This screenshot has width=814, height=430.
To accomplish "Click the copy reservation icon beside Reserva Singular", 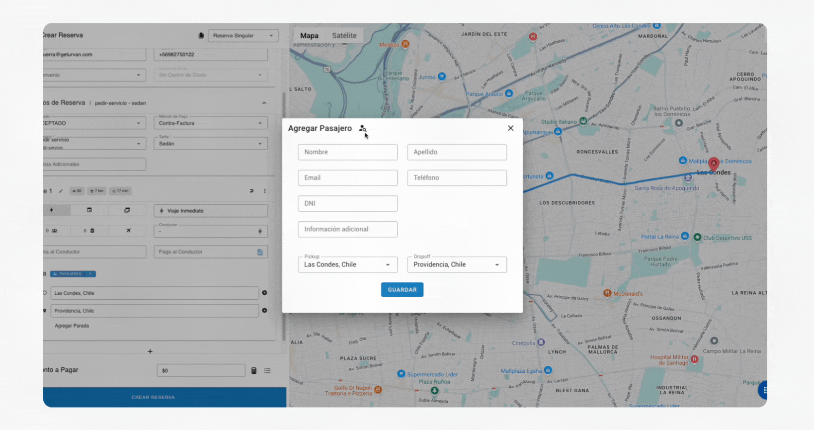I will [x=201, y=36].
